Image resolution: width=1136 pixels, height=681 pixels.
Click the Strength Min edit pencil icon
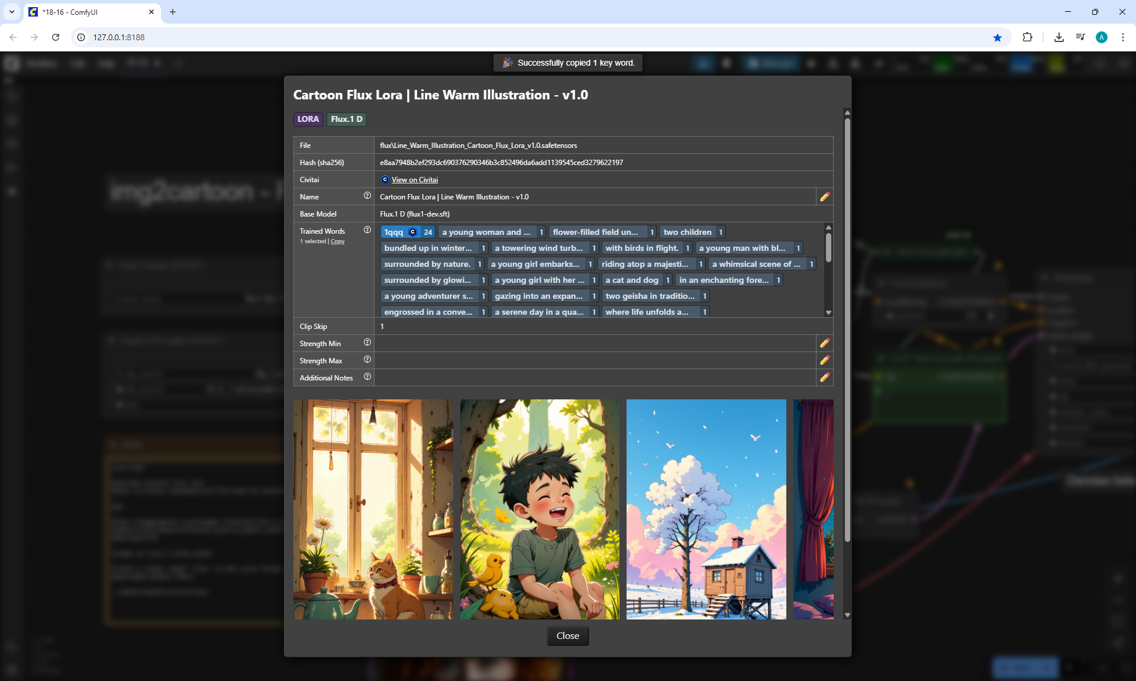coord(824,343)
